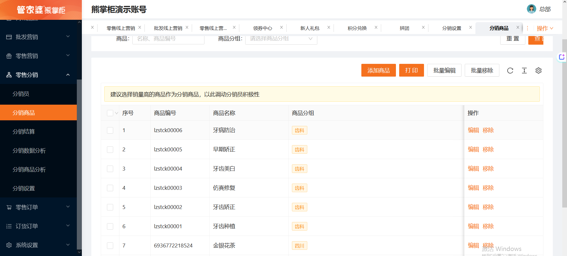The width and height of the screenshot is (567, 256).
Task: Click the 添加商品 button
Action: 378,70
